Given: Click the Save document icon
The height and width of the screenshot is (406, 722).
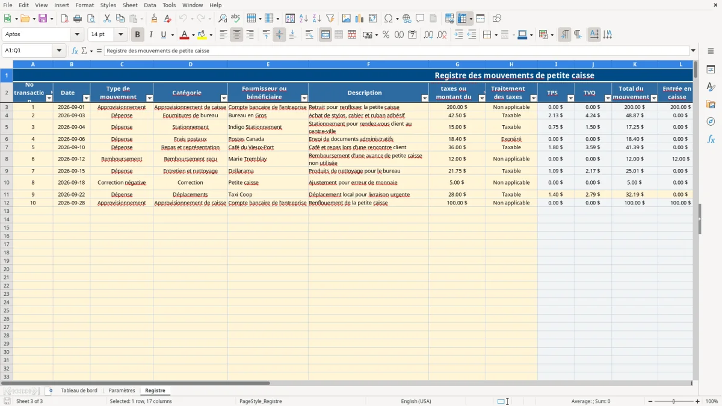Looking at the screenshot, I should click(x=43, y=19).
